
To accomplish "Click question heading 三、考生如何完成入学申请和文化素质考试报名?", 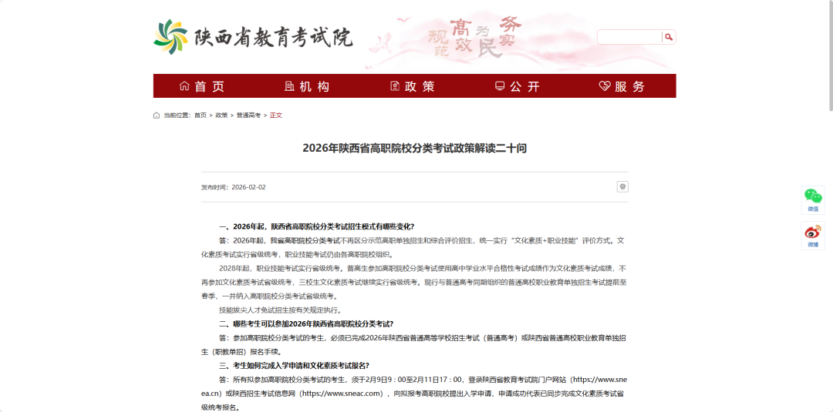I will pos(294,366).
